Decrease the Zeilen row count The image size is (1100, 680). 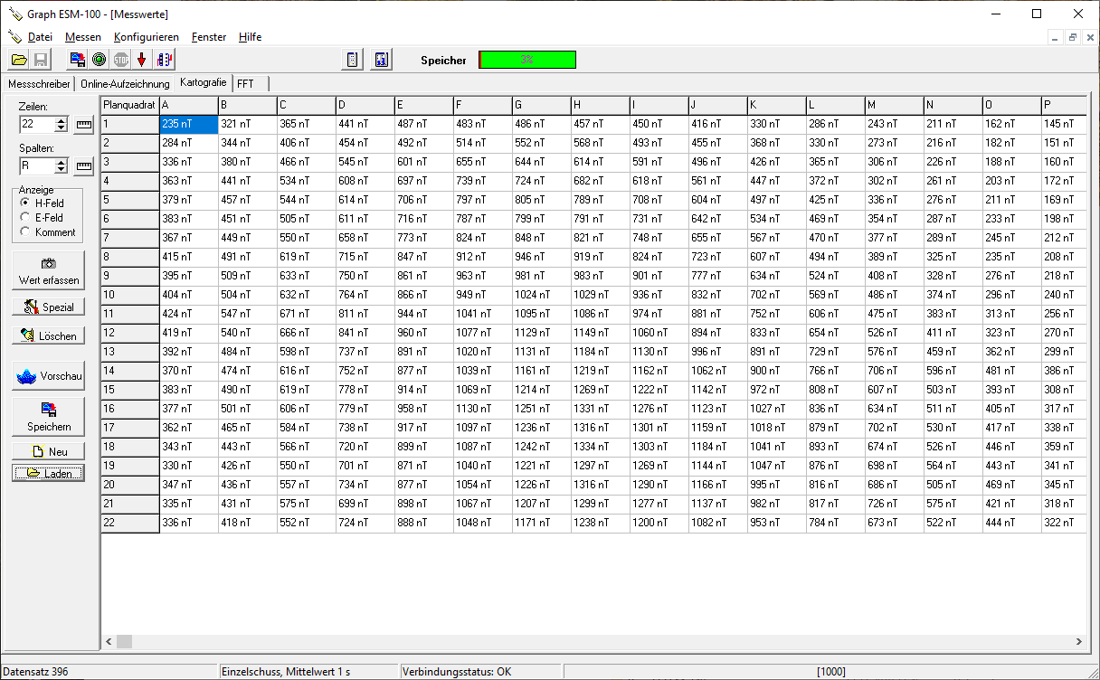62,128
